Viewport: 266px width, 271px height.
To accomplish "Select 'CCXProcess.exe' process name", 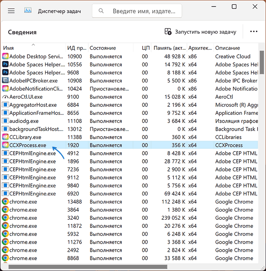I will coord(28,145).
